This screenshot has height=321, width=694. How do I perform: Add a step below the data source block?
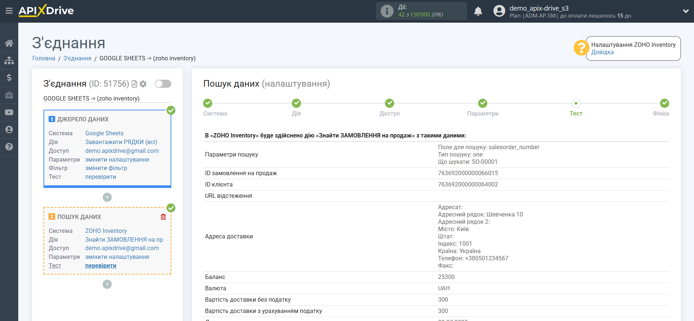tap(107, 197)
